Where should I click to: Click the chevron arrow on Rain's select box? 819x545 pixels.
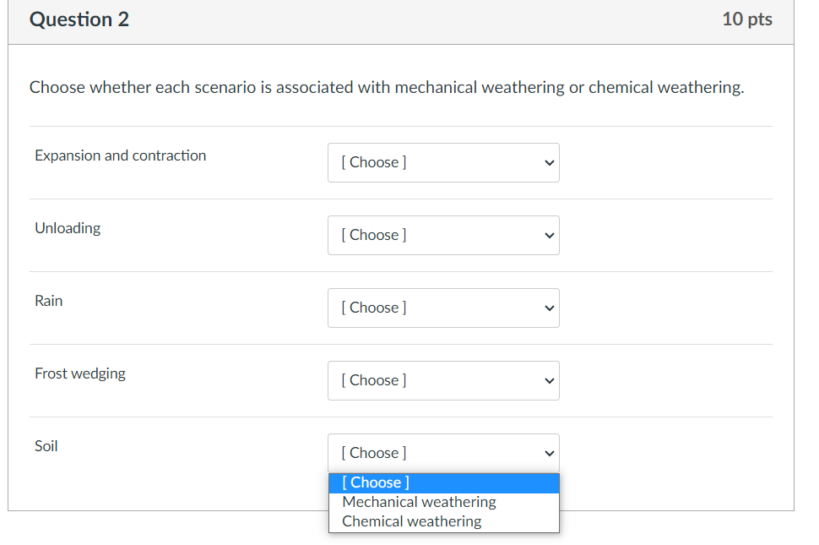pos(549,308)
